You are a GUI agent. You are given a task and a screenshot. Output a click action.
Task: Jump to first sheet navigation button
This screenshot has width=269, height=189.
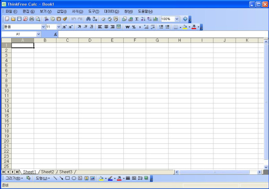click(x=4, y=172)
